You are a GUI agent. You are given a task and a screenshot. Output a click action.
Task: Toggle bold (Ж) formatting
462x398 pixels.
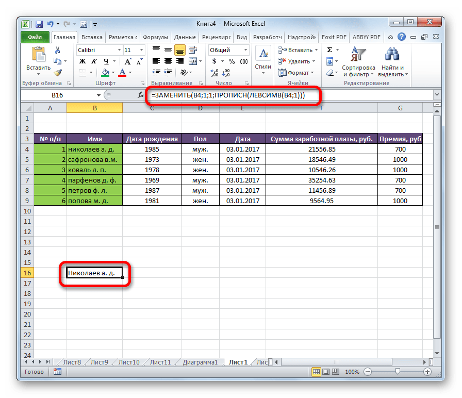tap(81, 61)
